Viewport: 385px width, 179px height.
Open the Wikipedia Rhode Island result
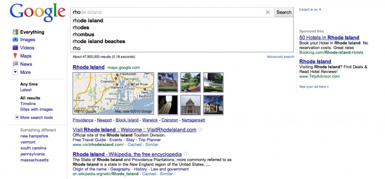(127, 154)
